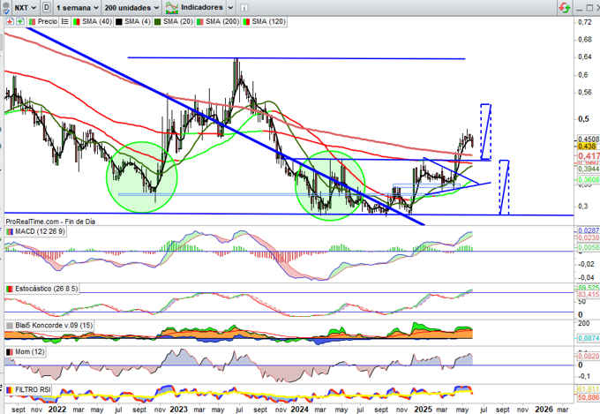Click the Estocástico 83,415 value label
The image size is (600, 414).
pos(589,294)
